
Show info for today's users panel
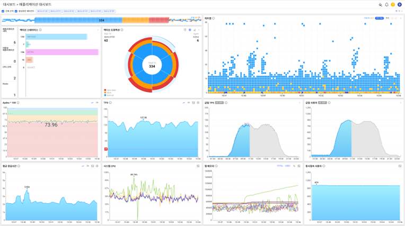coord(329,103)
